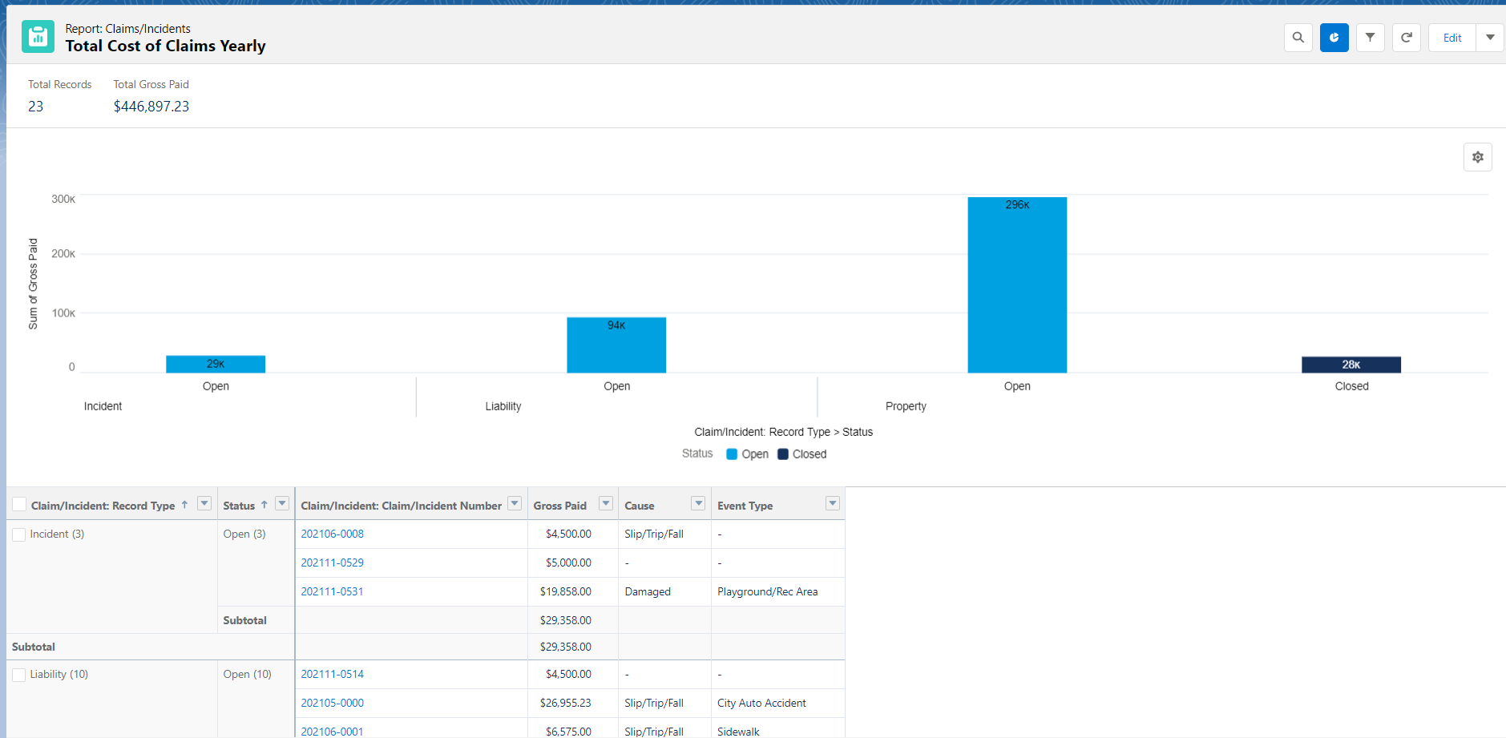The width and height of the screenshot is (1506, 738).
Task: Open chart properties gear icon
Action: [1477, 157]
